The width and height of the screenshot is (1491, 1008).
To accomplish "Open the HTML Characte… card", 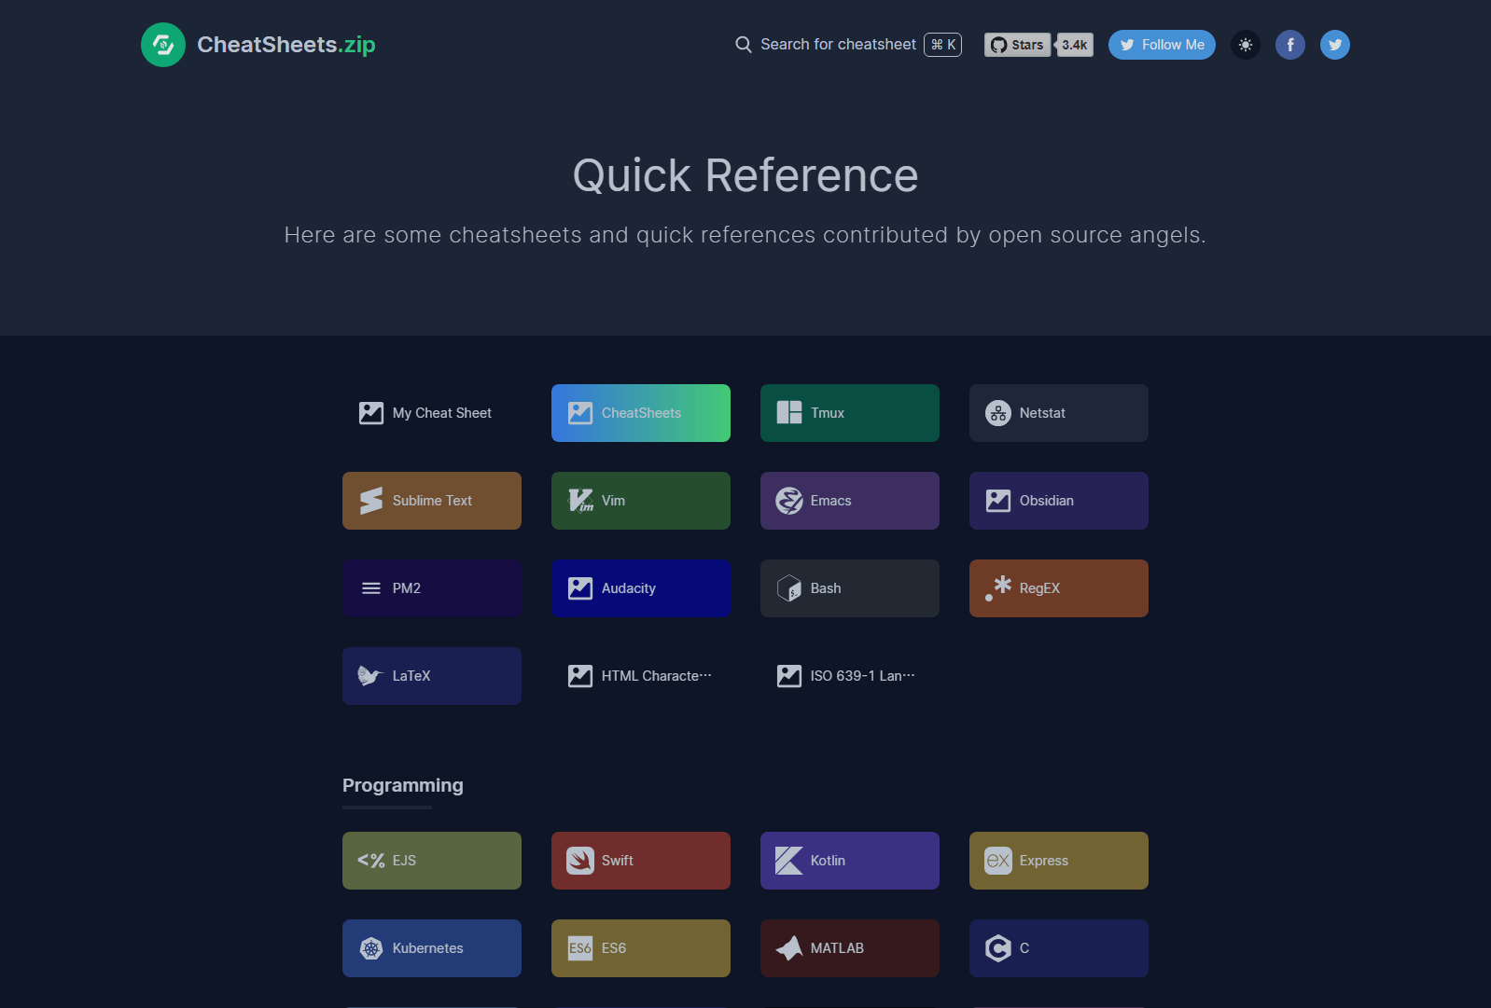I will click(641, 676).
